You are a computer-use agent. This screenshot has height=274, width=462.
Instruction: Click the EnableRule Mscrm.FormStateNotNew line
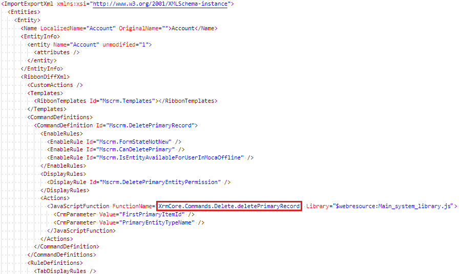114,142
